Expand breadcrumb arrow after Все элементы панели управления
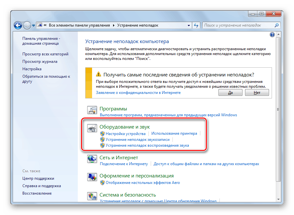The image size is (294, 215). click(114, 25)
